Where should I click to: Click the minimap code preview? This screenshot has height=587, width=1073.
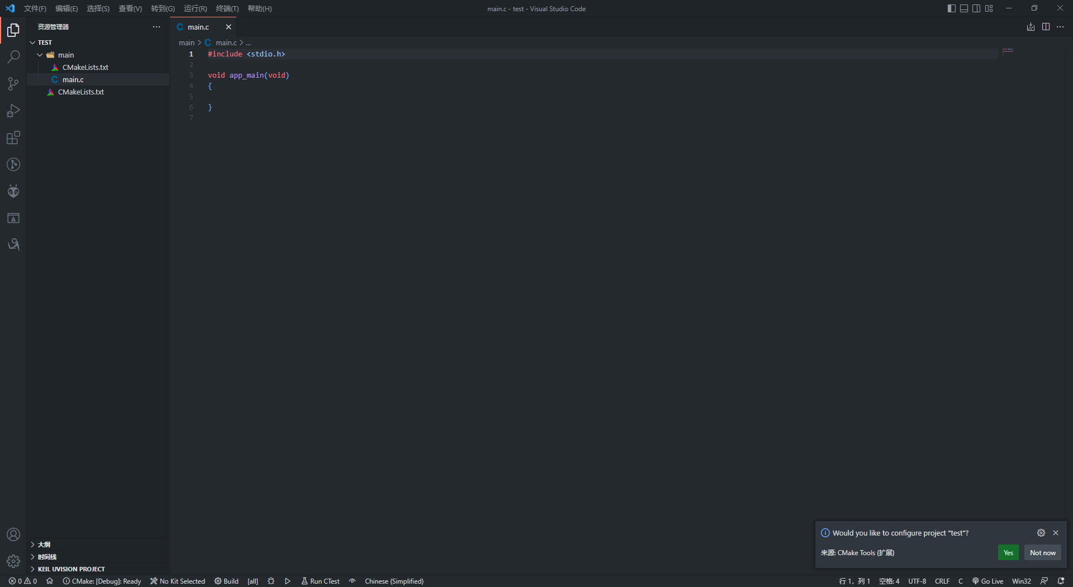(x=1008, y=51)
